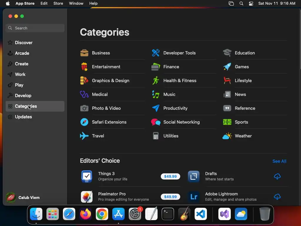301x226 pixels.
Task: Open the Arcade sidebar section
Action: 35,53
